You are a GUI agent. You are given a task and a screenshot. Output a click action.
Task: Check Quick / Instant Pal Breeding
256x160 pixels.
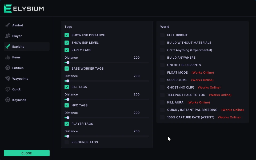[162, 110]
